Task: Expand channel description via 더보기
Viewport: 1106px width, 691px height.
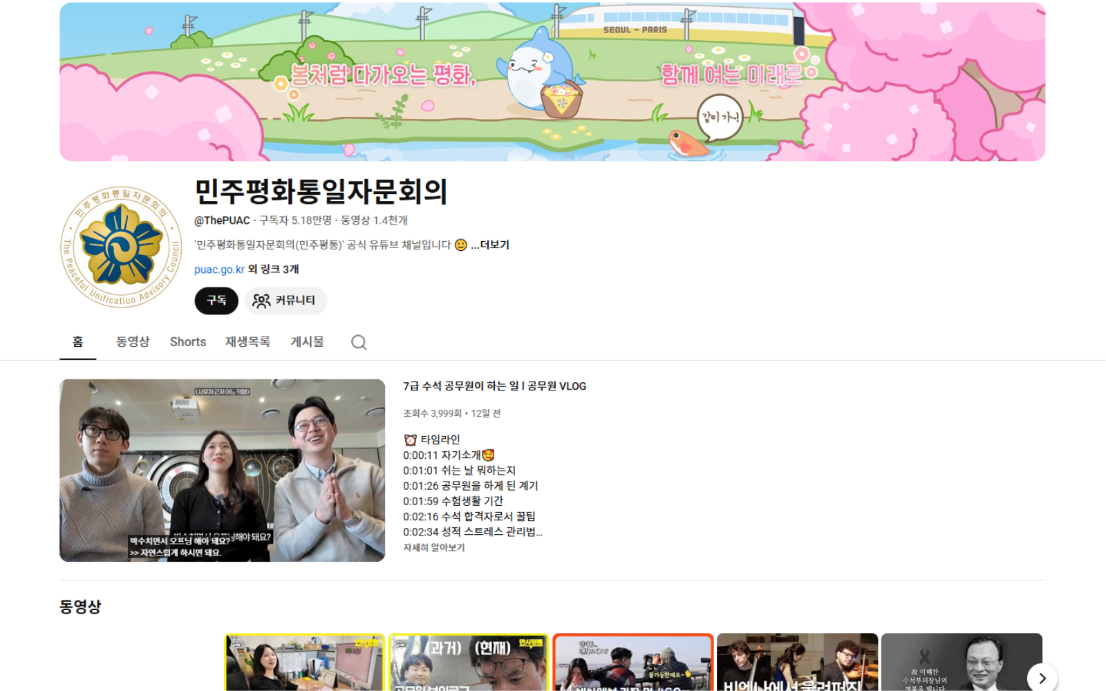Action: [490, 245]
